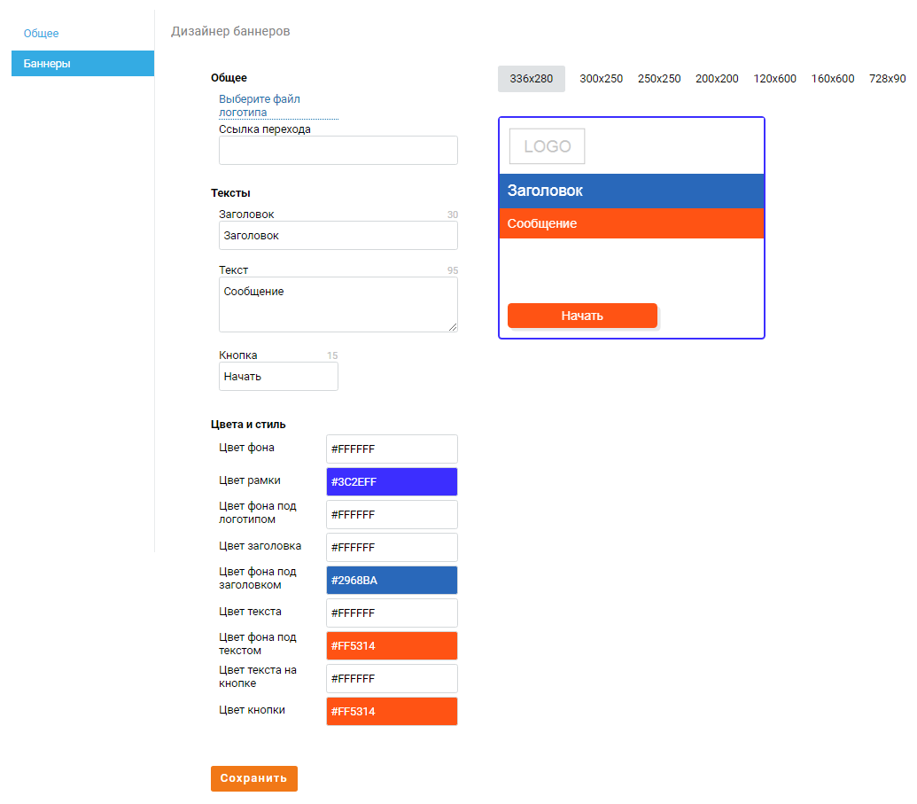Focus the Кнопка field containing Начать

278,376
